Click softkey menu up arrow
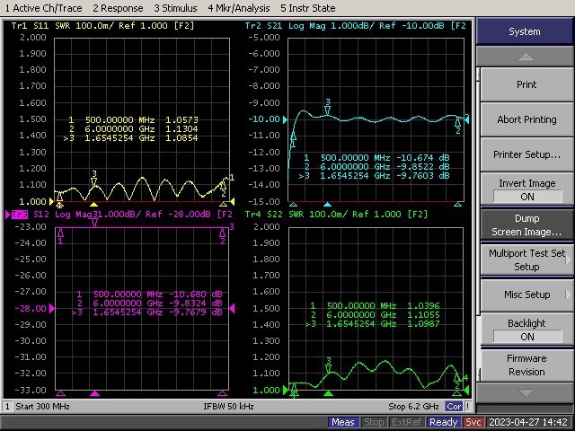The height and width of the screenshot is (431, 575). pos(525,57)
